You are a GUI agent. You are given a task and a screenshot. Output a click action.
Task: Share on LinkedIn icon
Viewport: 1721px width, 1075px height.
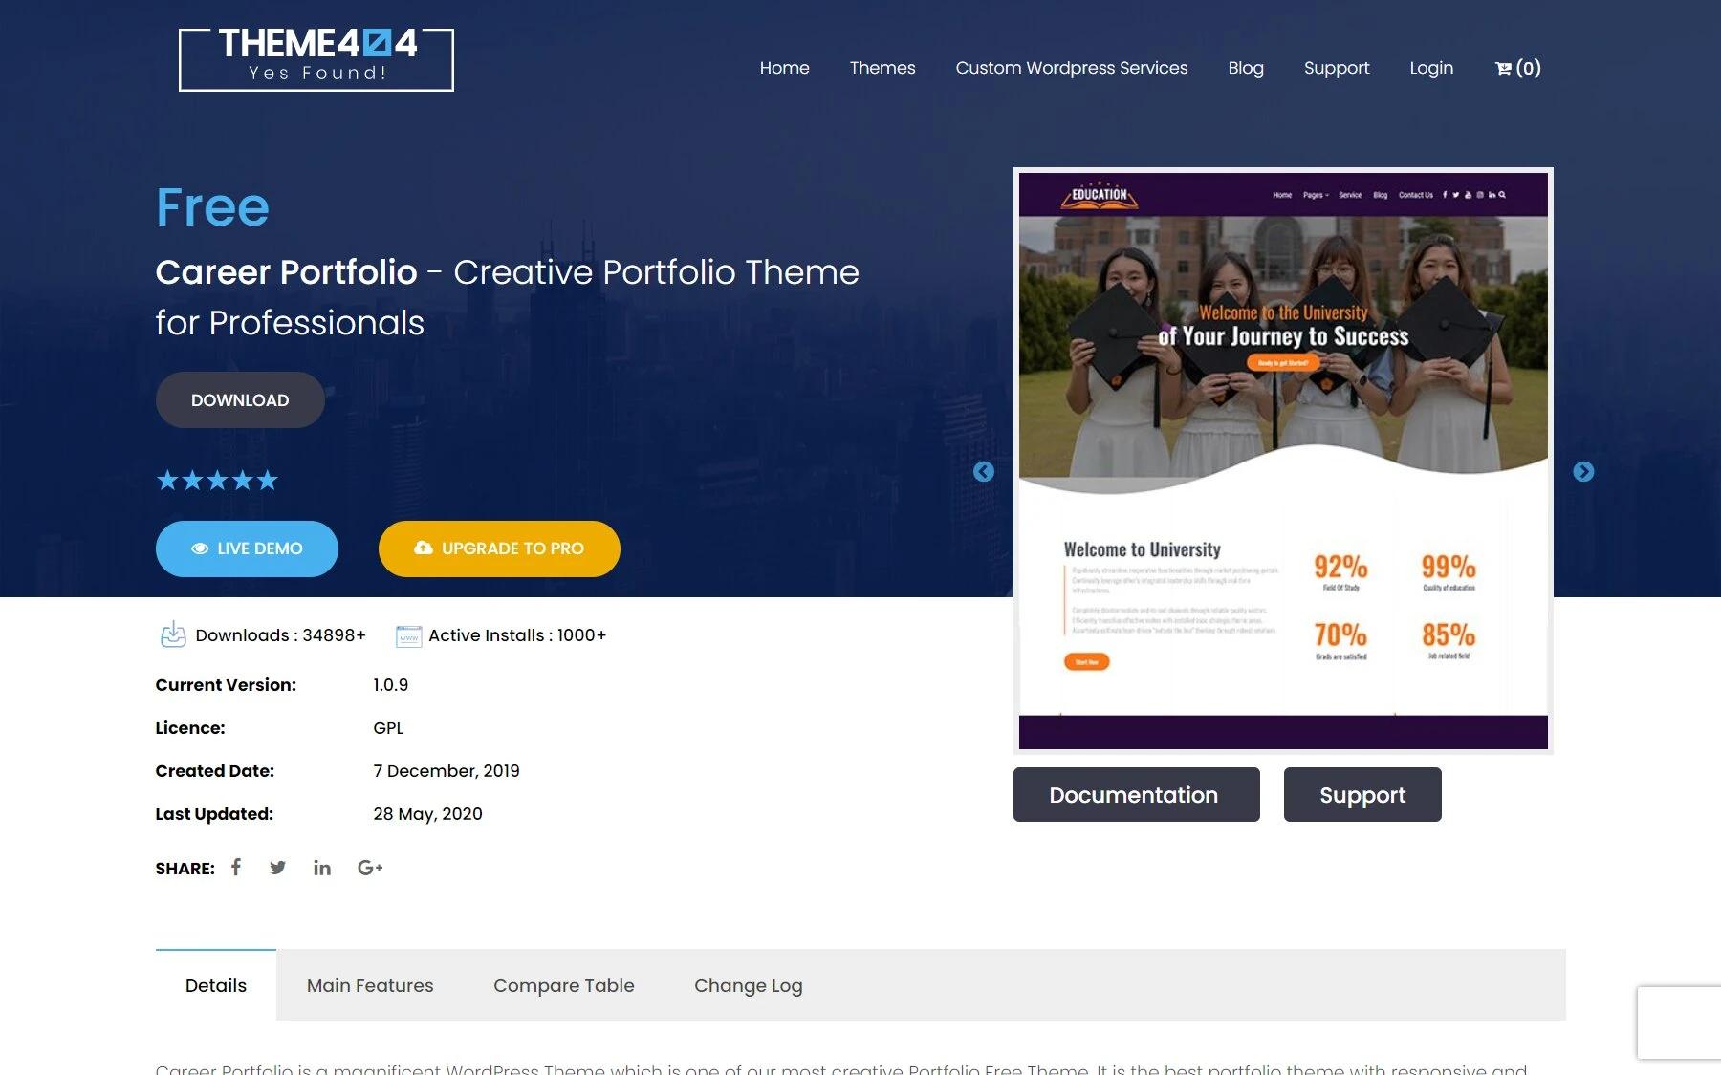(322, 868)
